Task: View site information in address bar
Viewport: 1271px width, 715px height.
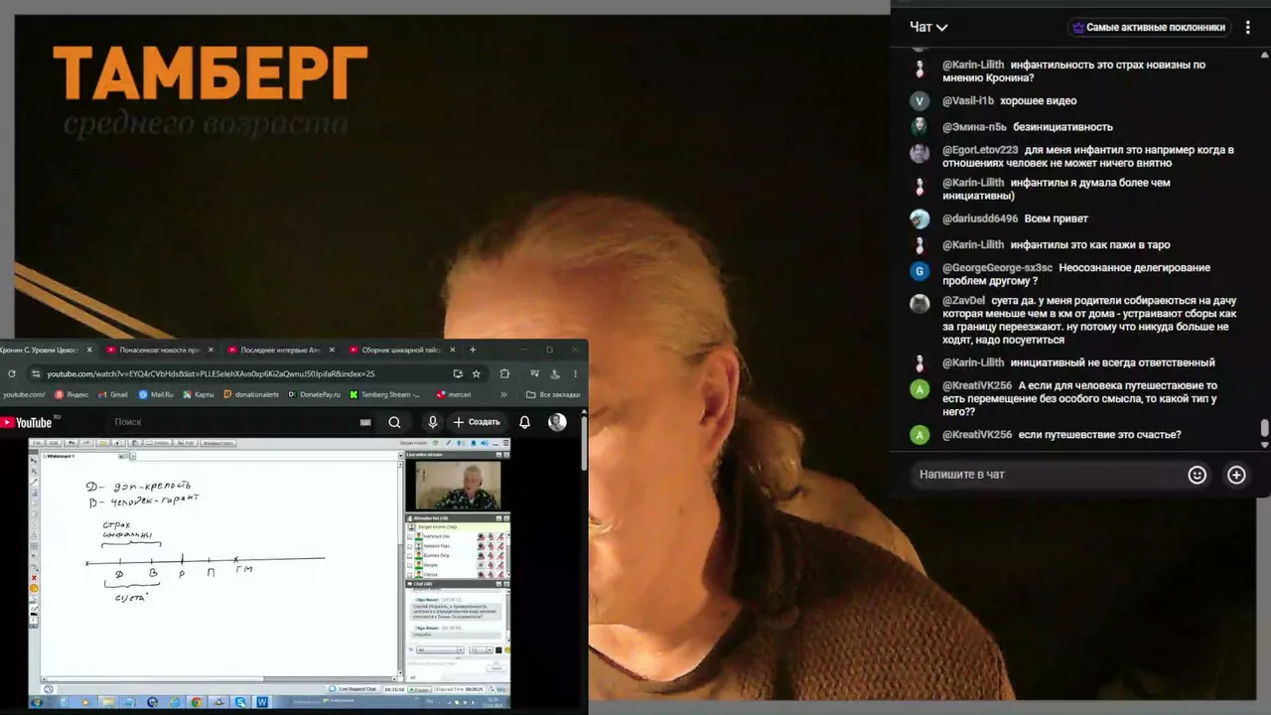Action: 36,373
